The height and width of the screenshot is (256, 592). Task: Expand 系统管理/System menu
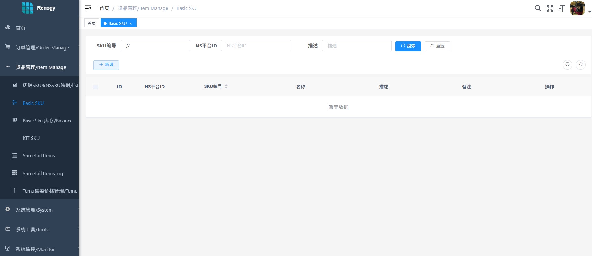click(x=34, y=210)
